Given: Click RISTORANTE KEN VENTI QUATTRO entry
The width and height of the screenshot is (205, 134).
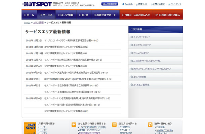Looking at the screenshot, I should (x=78, y=79).
